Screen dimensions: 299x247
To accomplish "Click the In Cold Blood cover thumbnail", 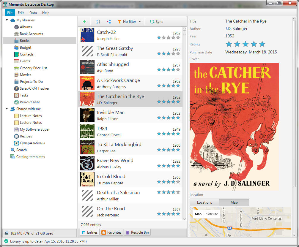I will (x=87, y=179).
